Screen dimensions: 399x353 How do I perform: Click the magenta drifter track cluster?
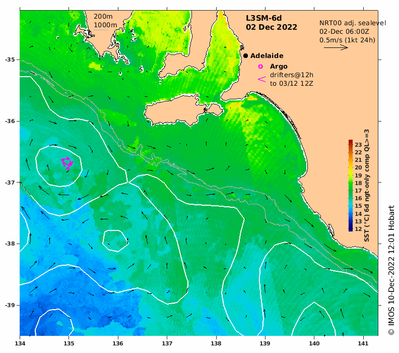[x=67, y=163]
